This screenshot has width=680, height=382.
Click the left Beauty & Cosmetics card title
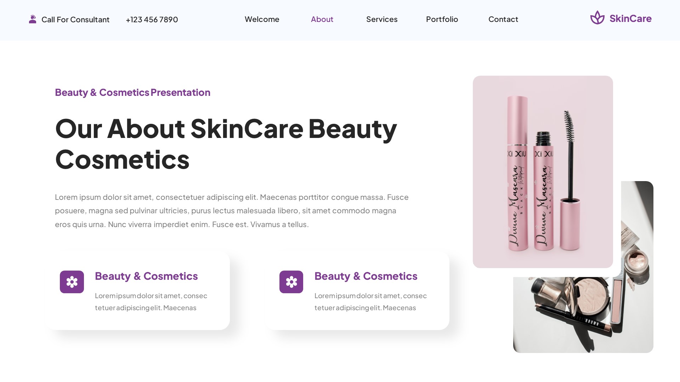(146, 276)
